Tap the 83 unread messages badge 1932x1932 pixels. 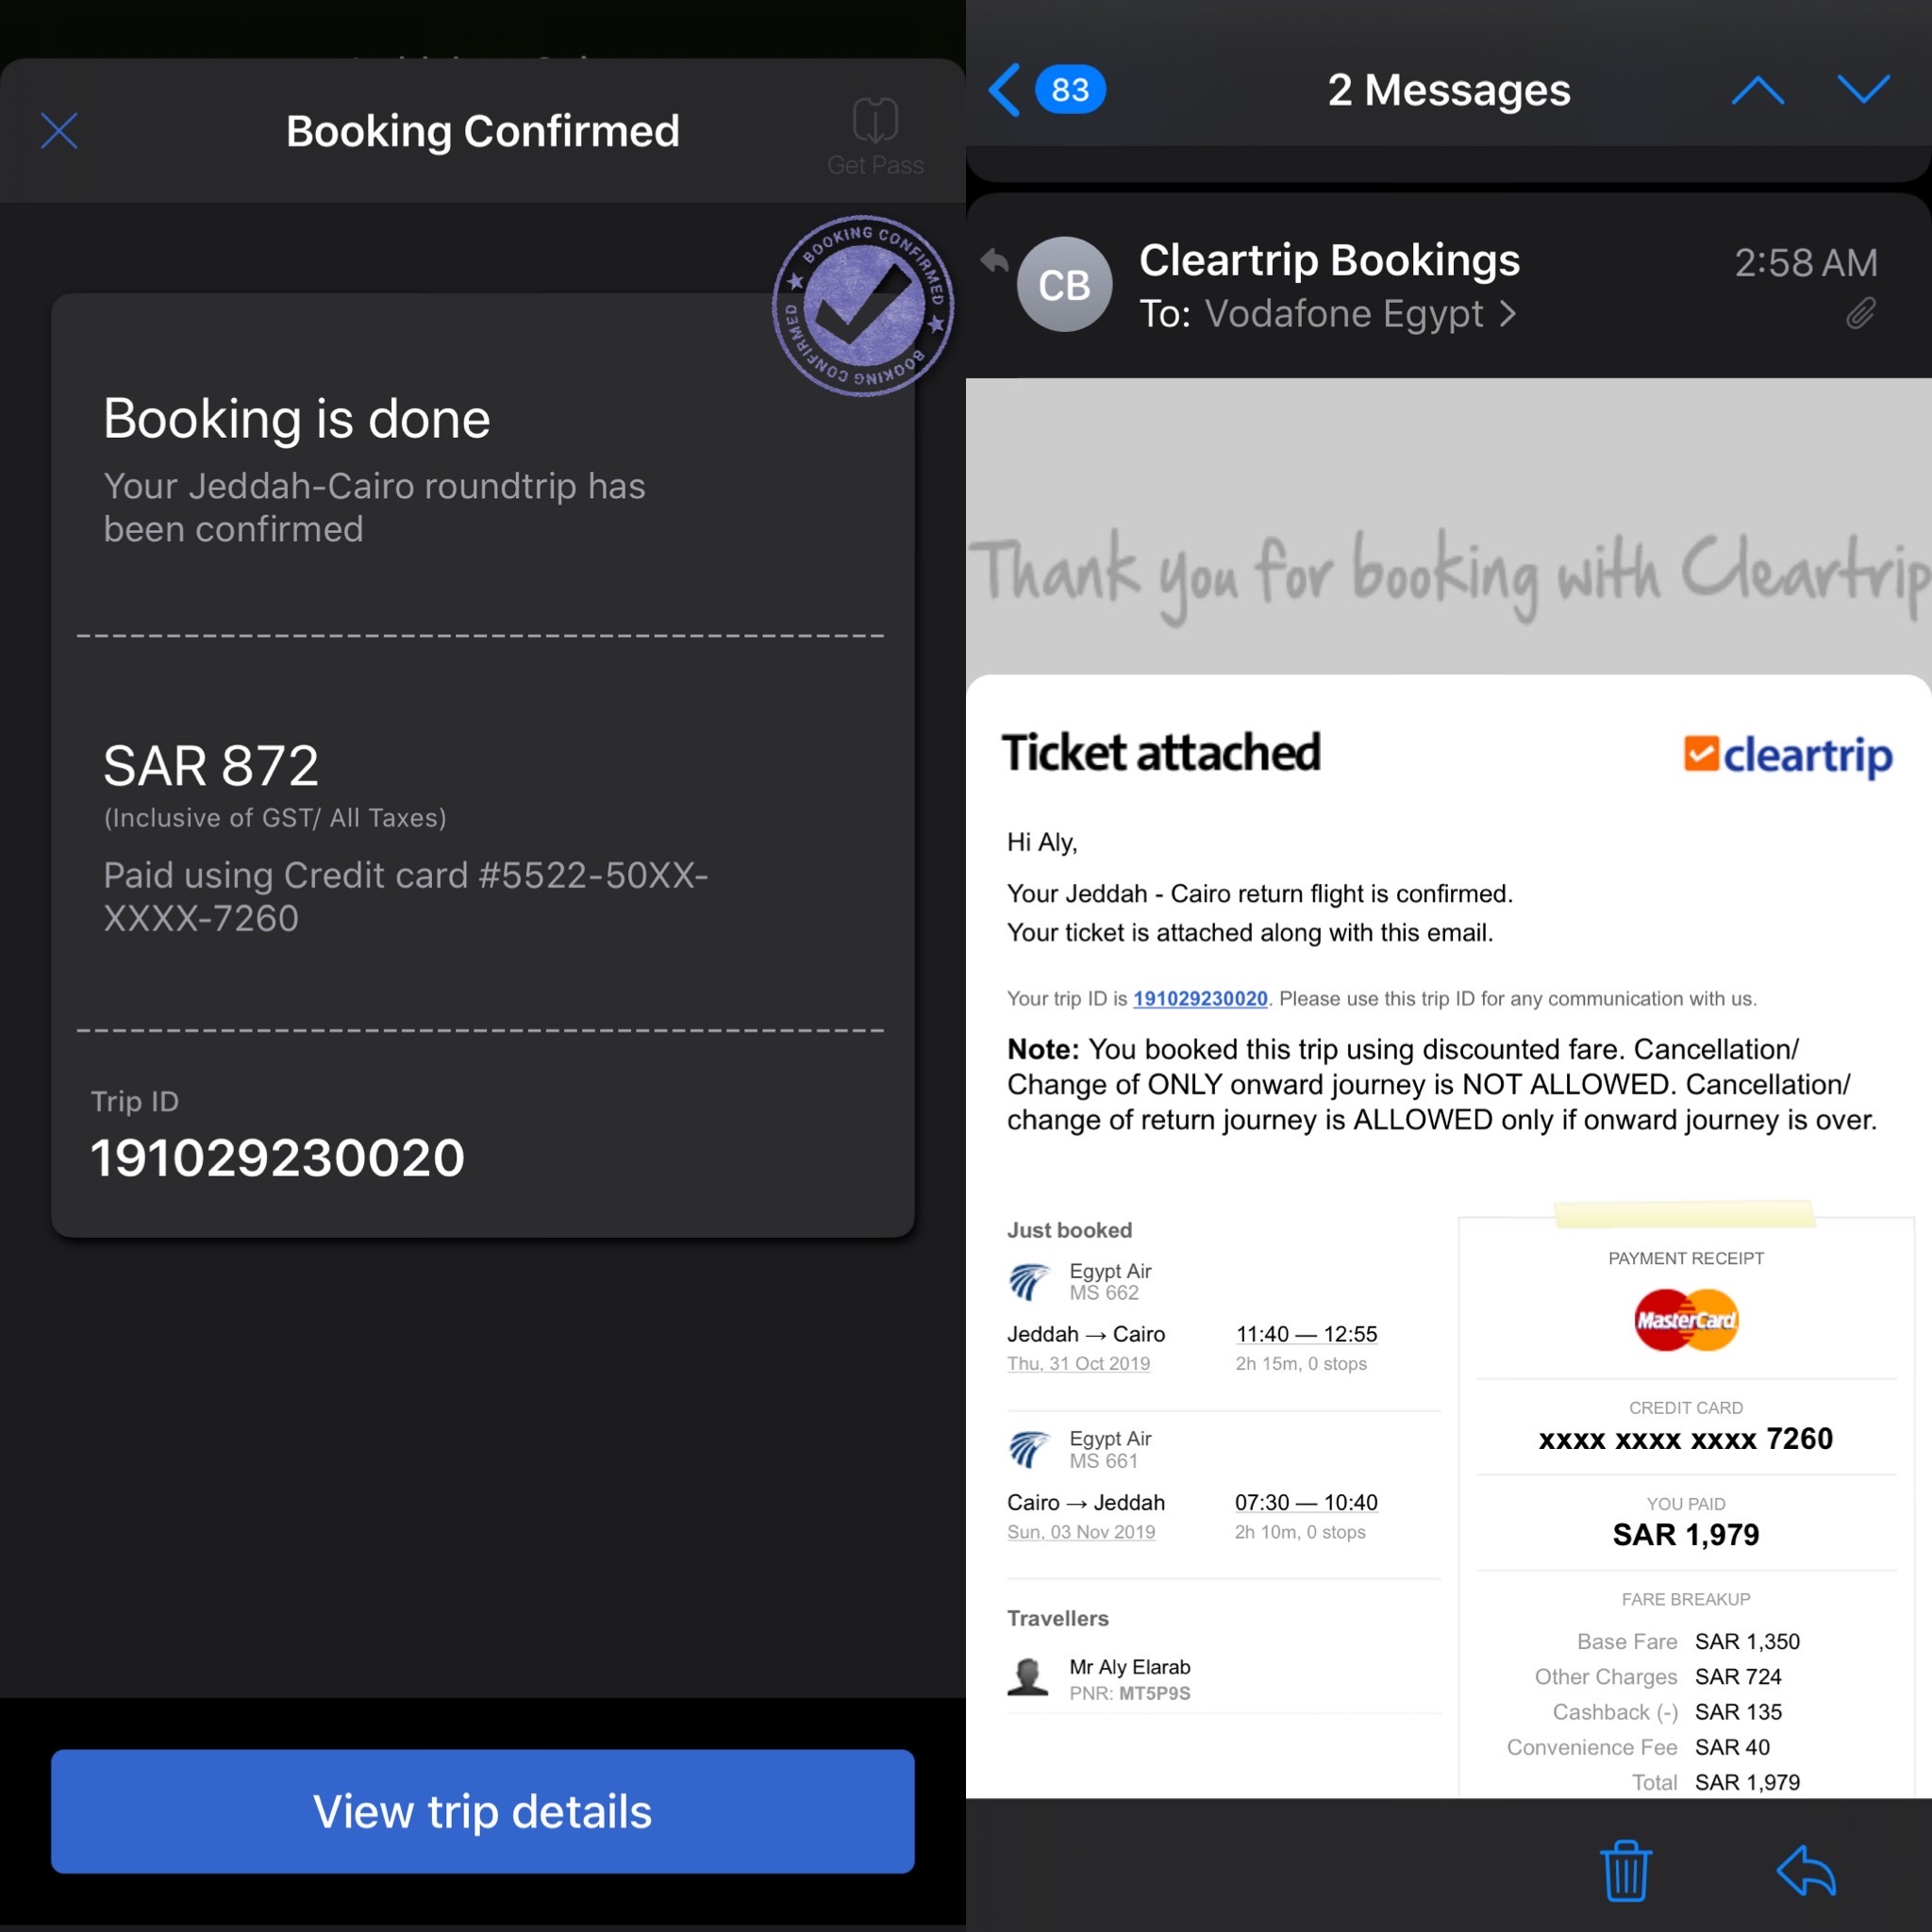point(1070,90)
